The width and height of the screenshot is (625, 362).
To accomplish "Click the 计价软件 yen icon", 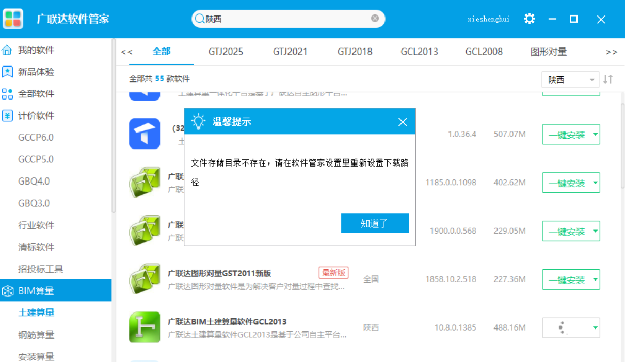I will click(7, 116).
